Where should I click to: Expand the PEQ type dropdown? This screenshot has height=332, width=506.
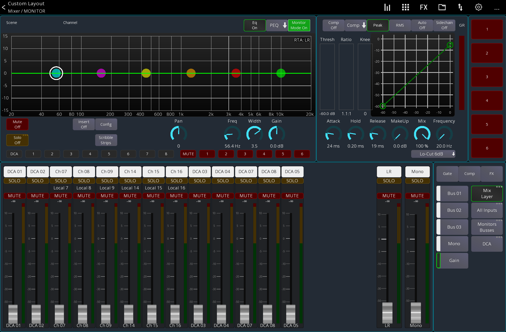(277, 25)
